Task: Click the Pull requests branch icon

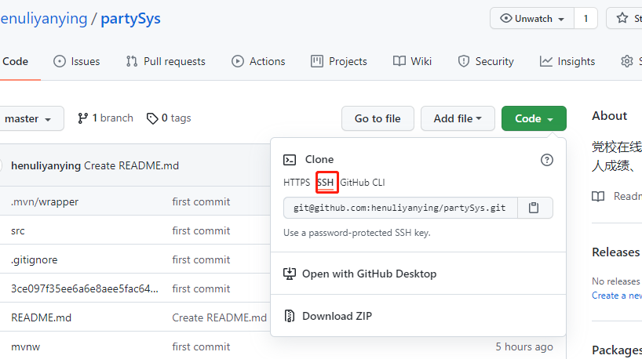Action: [132, 61]
